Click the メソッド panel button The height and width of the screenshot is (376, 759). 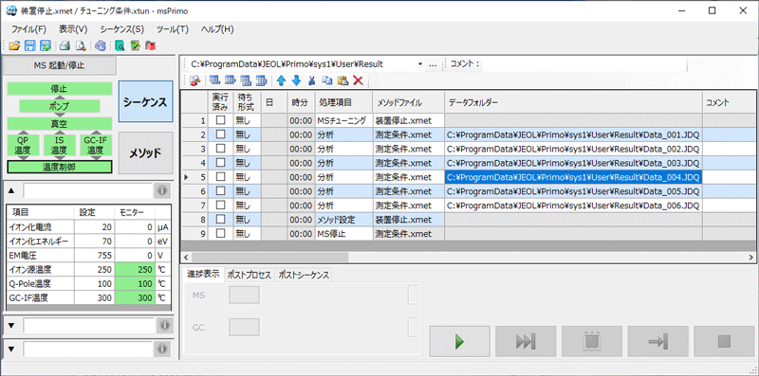click(146, 153)
